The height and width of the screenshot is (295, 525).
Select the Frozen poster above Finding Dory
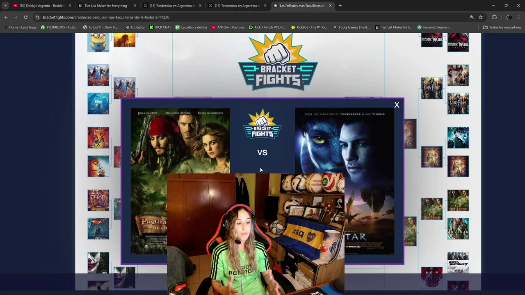pyautogui.click(x=98, y=75)
